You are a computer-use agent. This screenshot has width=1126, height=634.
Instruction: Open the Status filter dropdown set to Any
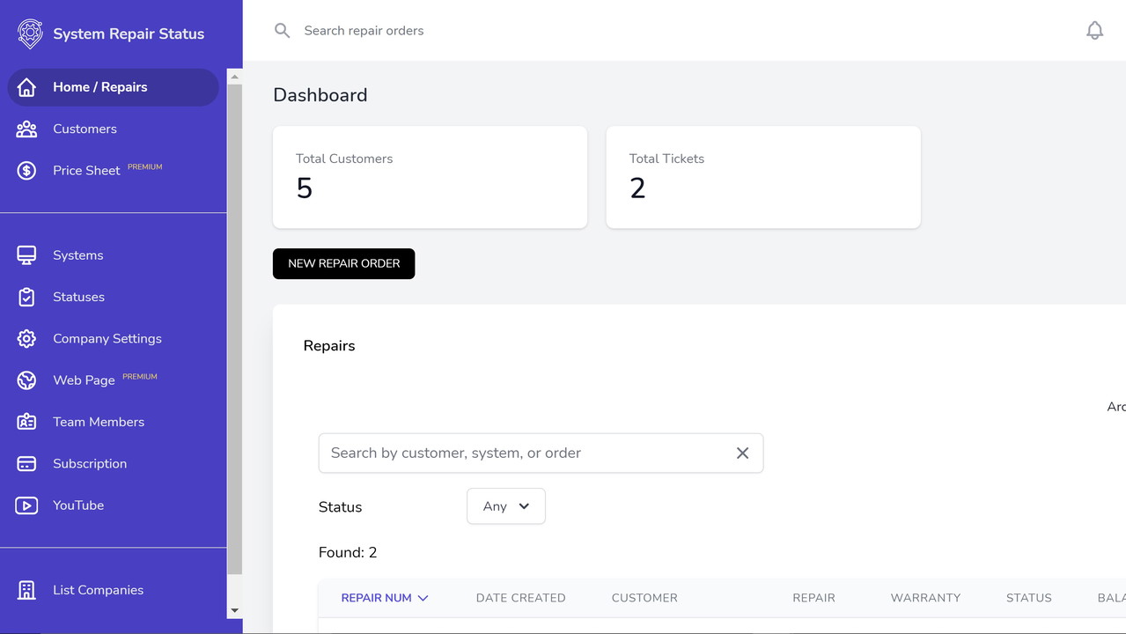tap(505, 506)
